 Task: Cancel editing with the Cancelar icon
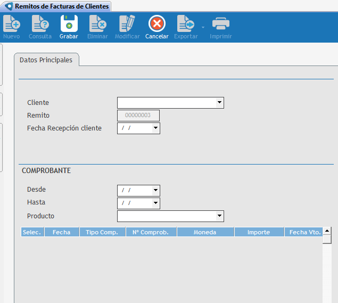[156, 24]
